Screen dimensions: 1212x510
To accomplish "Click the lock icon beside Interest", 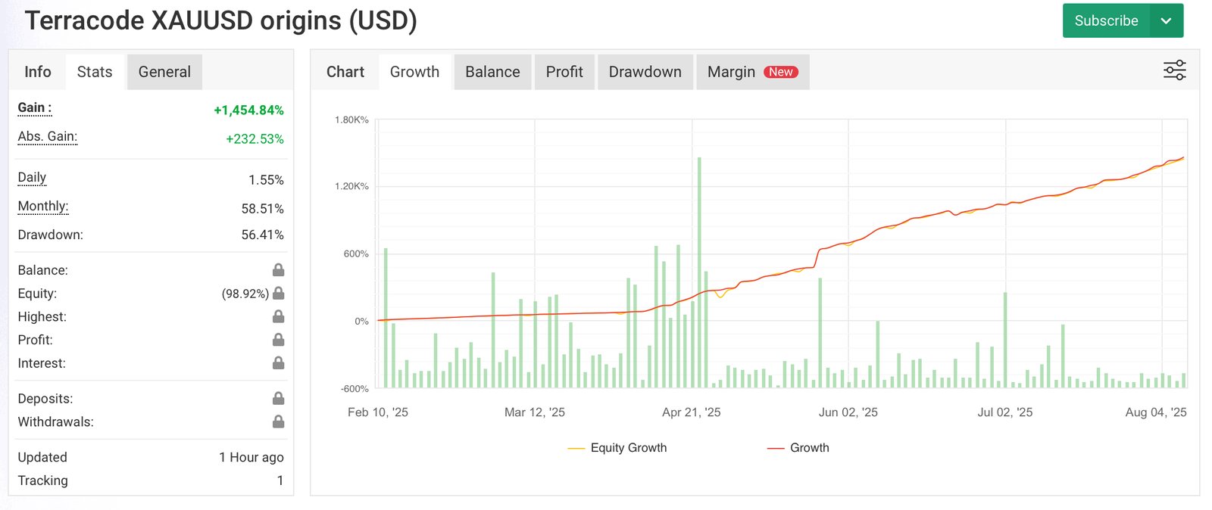I will [x=278, y=363].
